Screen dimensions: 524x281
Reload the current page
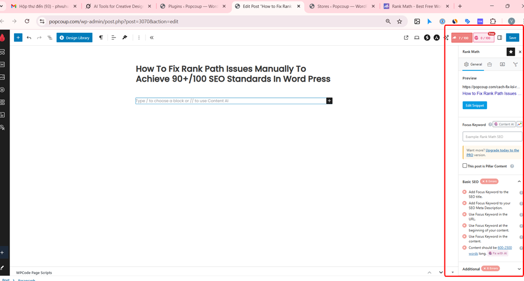point(27,21)
